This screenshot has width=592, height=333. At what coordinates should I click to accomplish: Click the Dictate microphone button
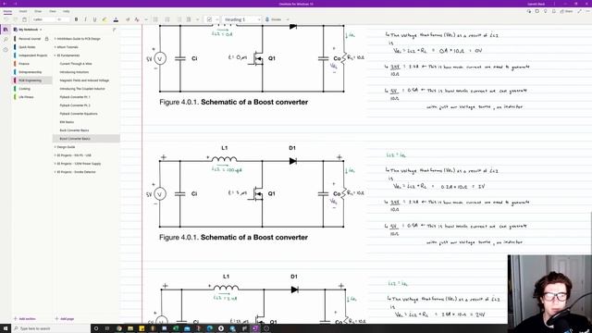(274, 19)
